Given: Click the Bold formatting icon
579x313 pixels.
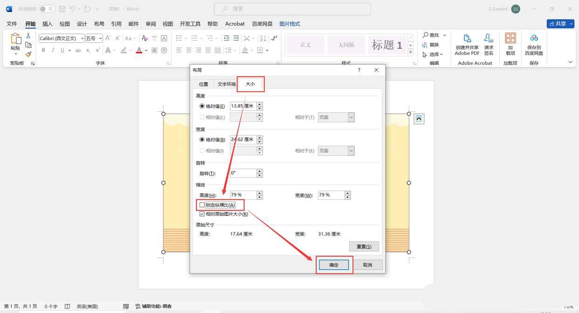Looking at the screenshot, I should pos(43,50).
